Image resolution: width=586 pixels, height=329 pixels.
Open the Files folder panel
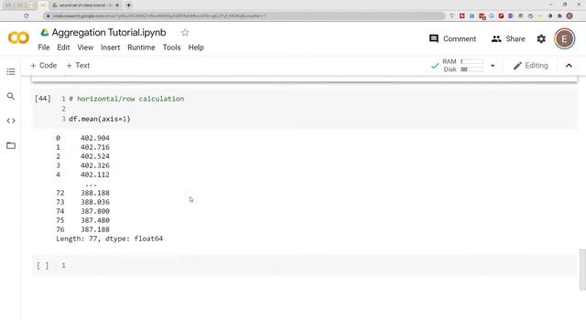11,145
